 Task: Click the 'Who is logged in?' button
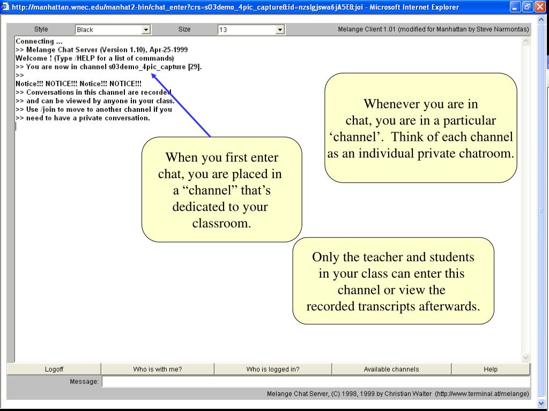pyautogui.click(x=273, y=369)
